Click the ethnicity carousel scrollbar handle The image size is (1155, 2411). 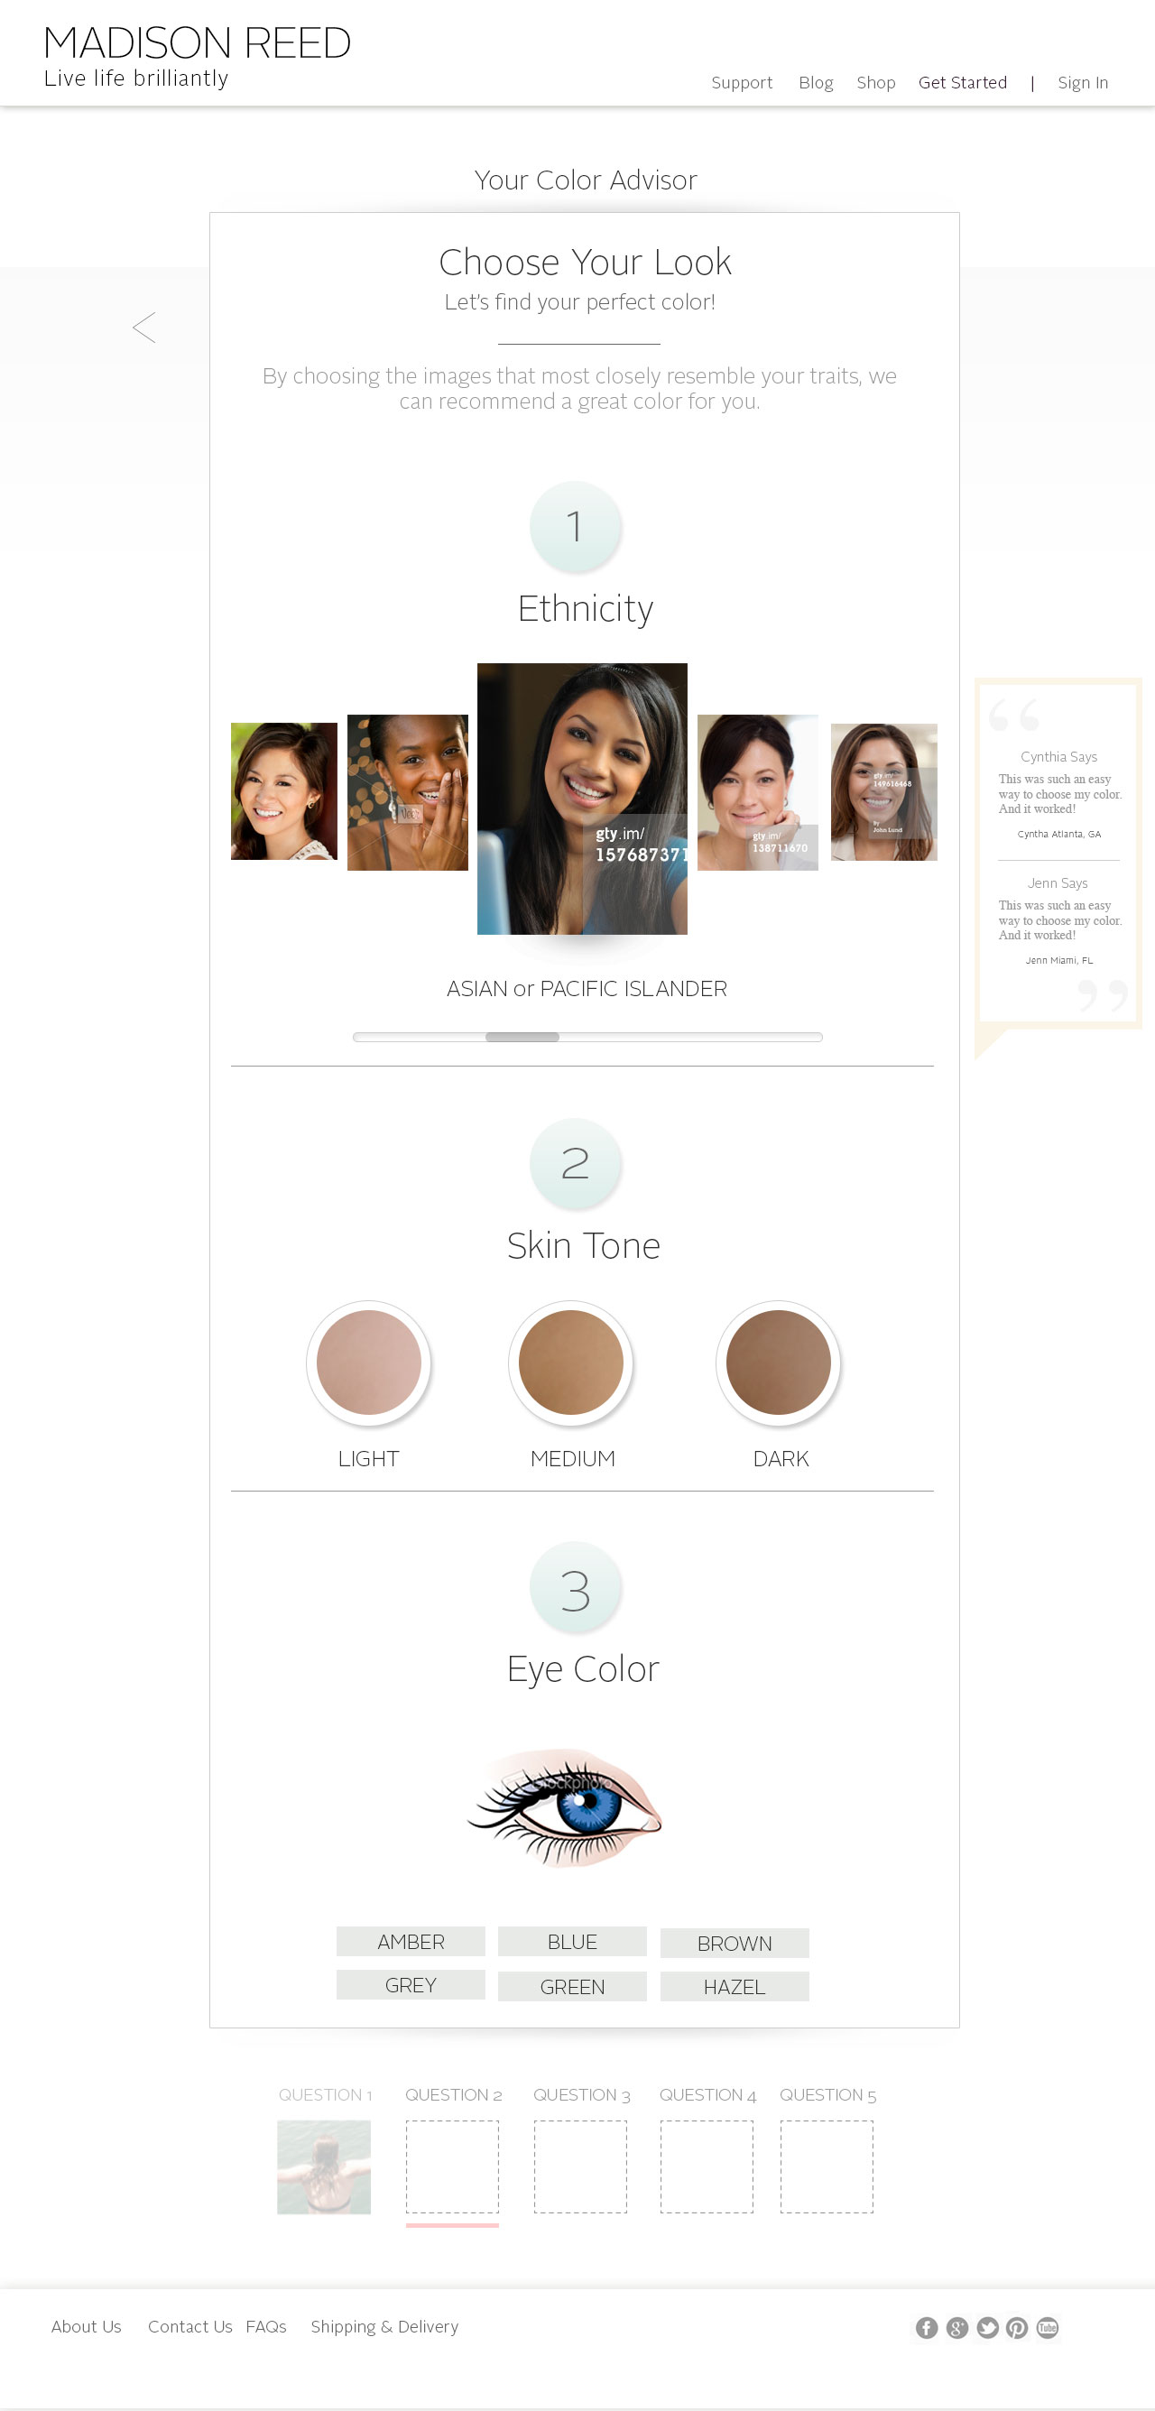(522, 1037)
